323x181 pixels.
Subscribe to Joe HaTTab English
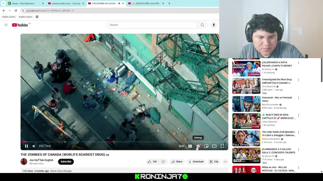[x=66, y=162]
